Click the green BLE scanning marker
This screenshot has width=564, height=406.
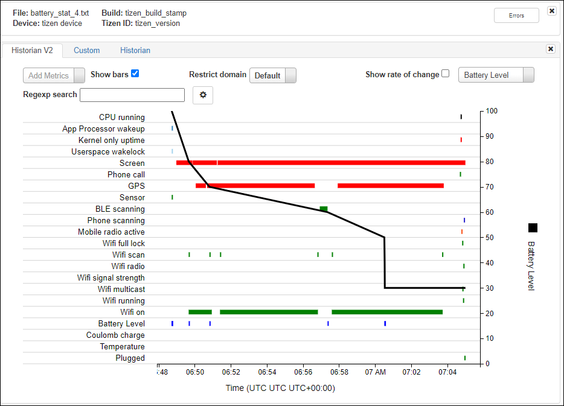[x=324, y=209]
